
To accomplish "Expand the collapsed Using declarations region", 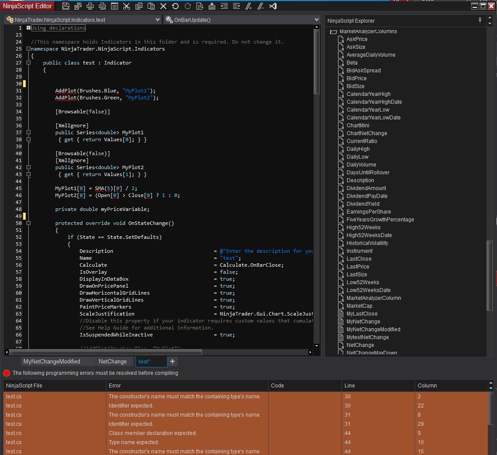I will click(x=28, y=28).
